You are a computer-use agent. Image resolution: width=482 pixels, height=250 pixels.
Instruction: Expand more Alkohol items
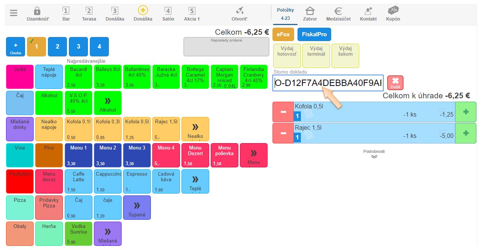[108, 103]
